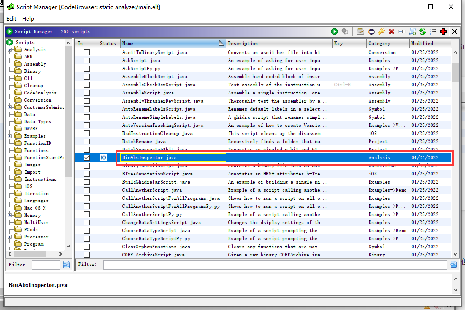The image size is (465, 310).
Task: Expand the Analysis category node
Action: 10,49
